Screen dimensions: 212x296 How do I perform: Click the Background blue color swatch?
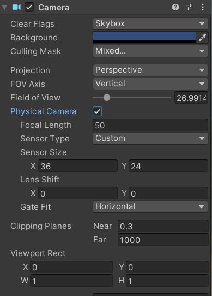(144, 37)
